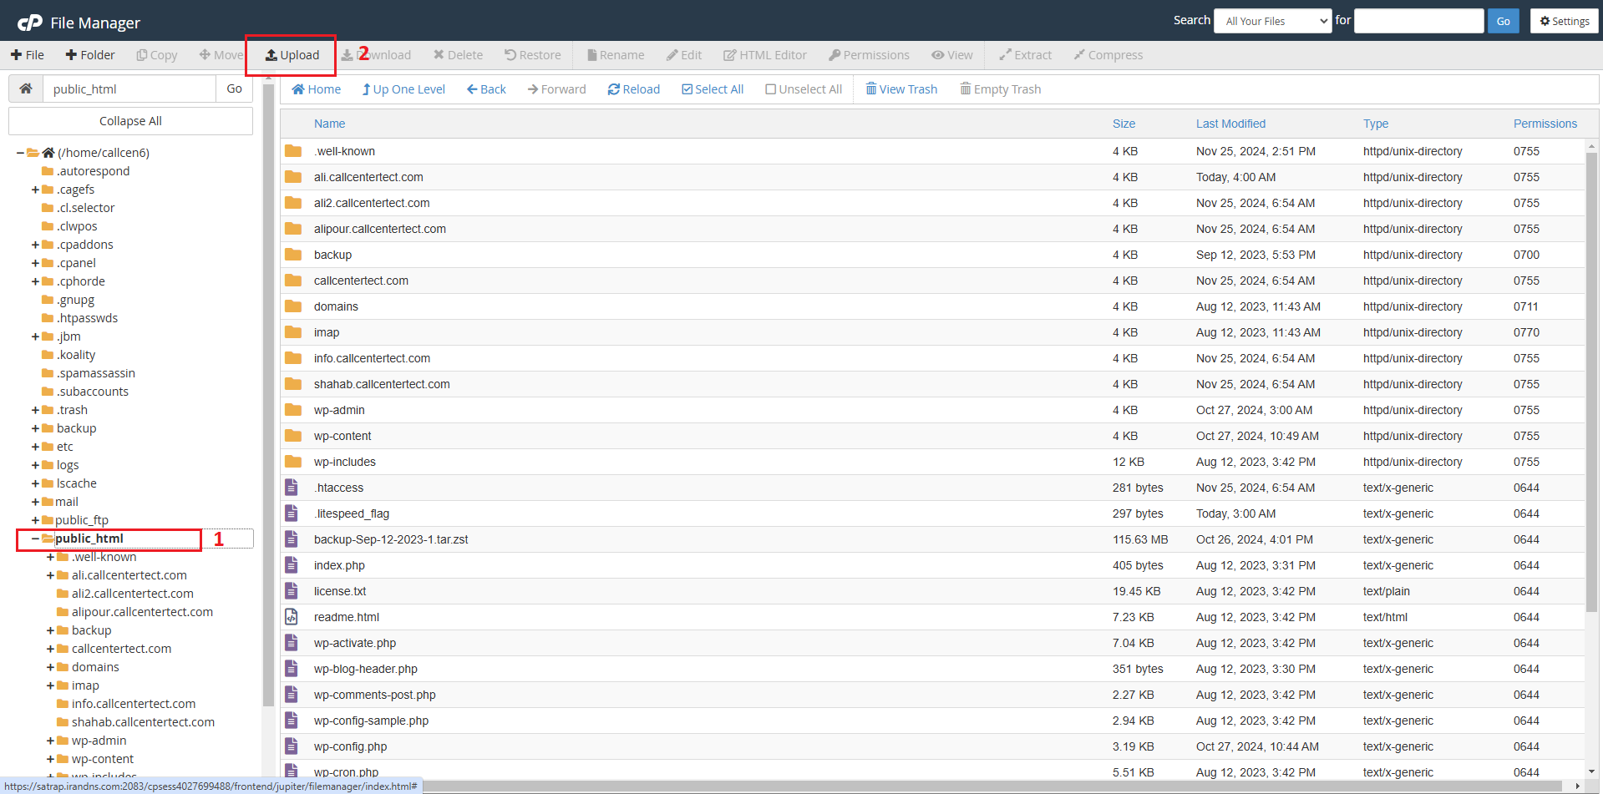Sort files by Size column

click(1124, 124)
